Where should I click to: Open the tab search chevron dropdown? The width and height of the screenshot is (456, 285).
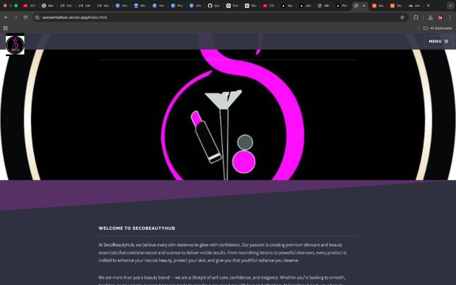point(450,5)
